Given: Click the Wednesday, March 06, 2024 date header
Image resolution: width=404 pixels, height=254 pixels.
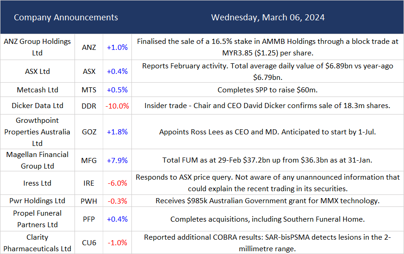Looking at the screenshot, I should [x=267, y=18].
